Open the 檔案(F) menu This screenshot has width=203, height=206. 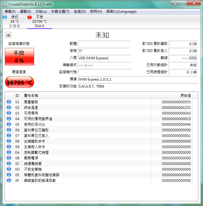click(x=10, y=12)
